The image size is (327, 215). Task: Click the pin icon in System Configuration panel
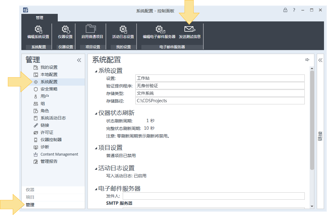[x=307, y=60]
